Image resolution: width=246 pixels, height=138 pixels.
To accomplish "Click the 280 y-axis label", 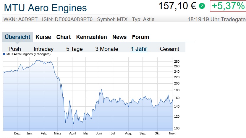I will click(x=177, y=61).
